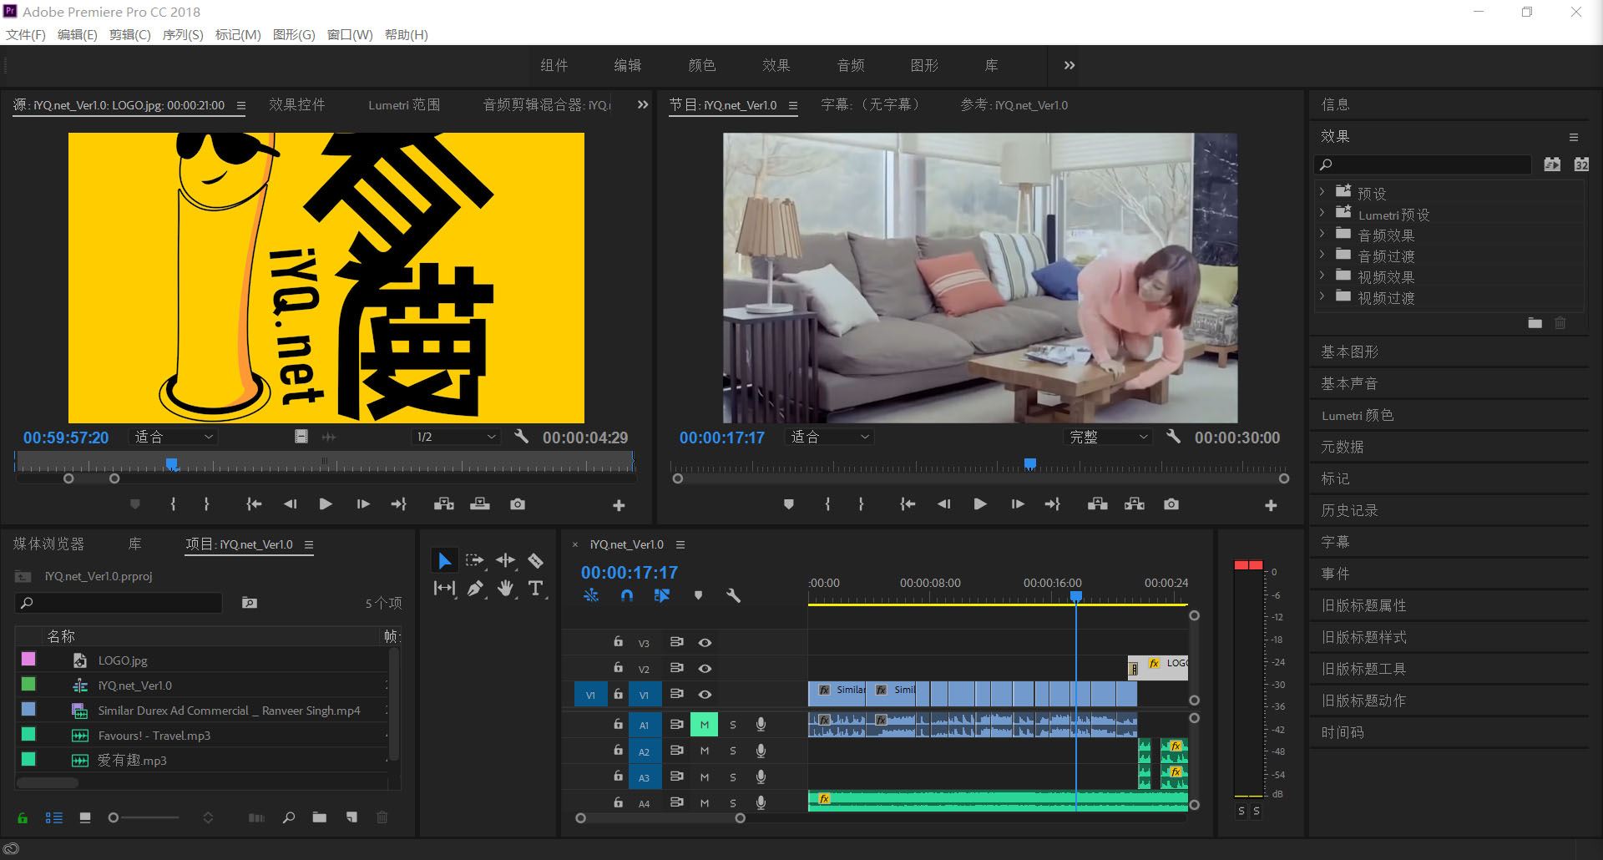
Task: Toggle nest sequence insert mode icon
Action: tap(591, 595)
